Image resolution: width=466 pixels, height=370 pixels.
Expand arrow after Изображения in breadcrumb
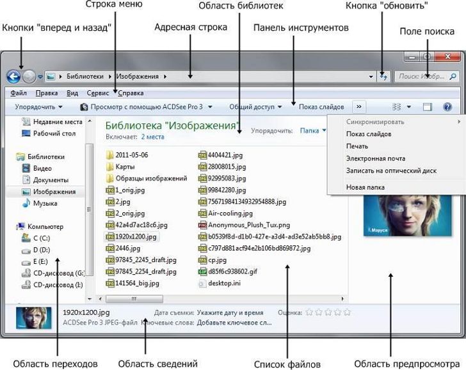click(x=165, y=77)
